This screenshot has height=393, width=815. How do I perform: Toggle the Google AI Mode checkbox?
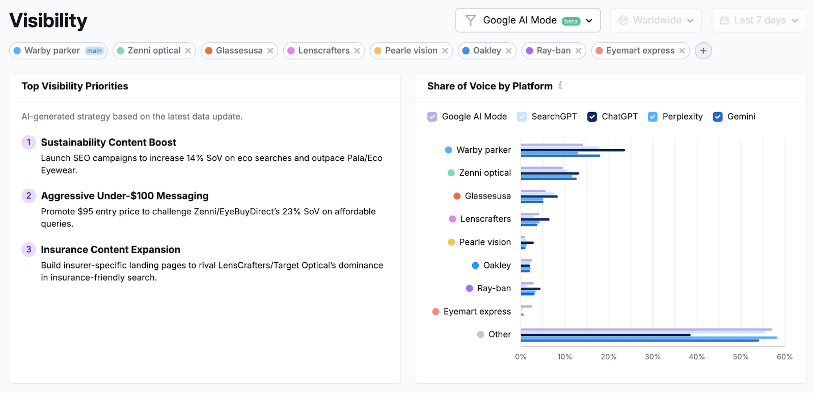click(x=432, y=117)
